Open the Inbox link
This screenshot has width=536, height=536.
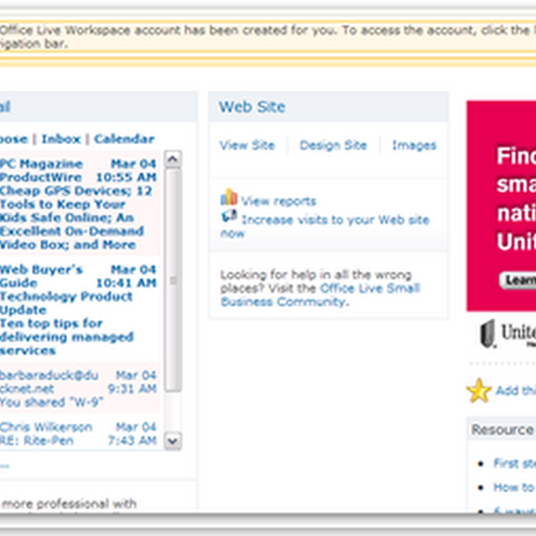[61, 139]
